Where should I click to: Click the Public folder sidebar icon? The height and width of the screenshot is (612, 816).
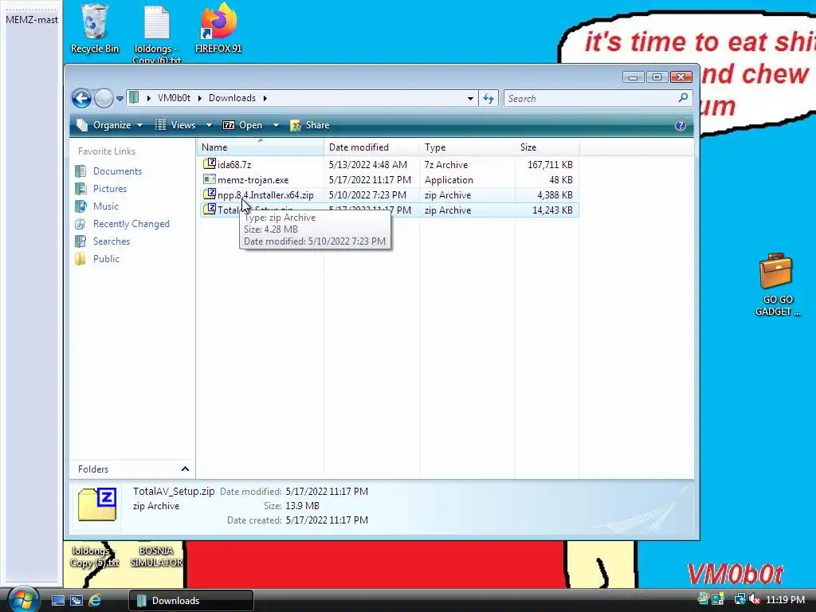click(80, 259)
